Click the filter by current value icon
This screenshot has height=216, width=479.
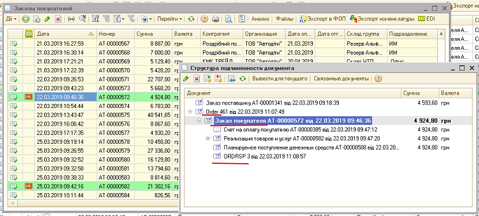pos(106,19)
